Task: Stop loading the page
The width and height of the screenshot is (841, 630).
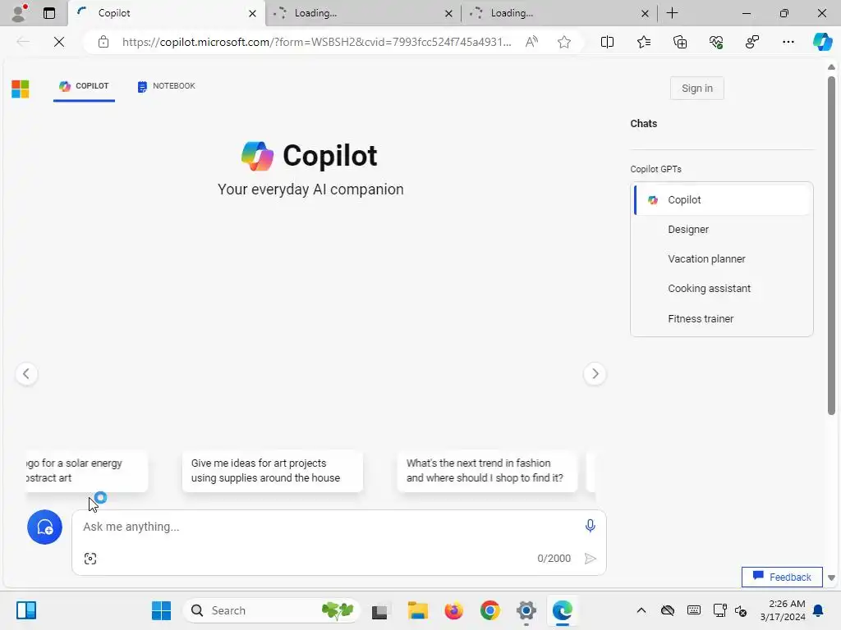Action: 59,42
